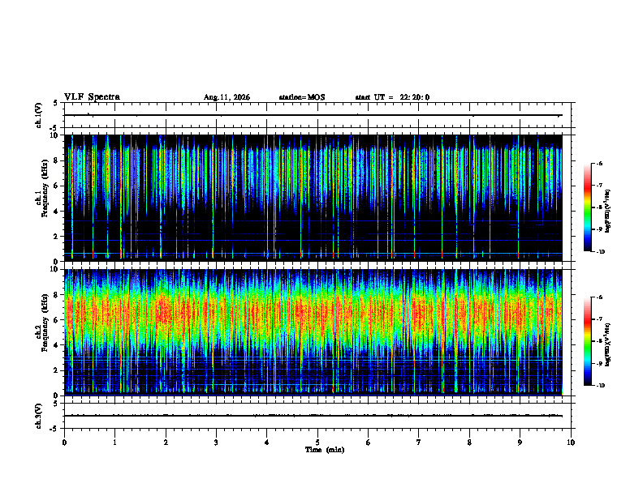Click the ch.2 frequency axis "4" tick label

coord(57,345)
